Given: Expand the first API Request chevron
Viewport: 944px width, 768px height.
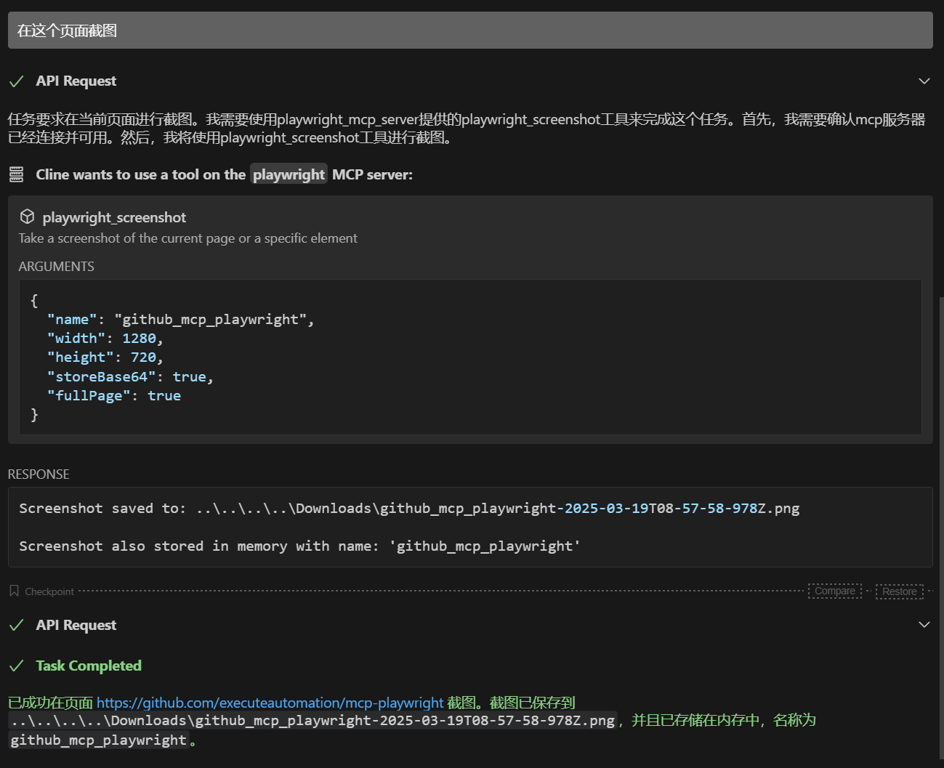Looking at the screenshot, I should 924,81.
